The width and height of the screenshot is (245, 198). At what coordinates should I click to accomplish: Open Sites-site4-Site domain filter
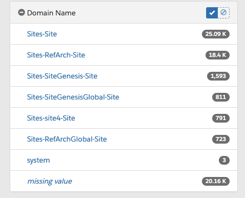click(51, 118)
